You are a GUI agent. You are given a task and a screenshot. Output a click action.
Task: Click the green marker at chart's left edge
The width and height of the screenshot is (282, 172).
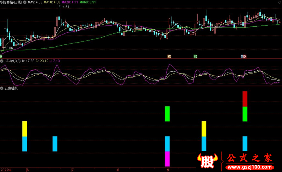tap(1, 56)
